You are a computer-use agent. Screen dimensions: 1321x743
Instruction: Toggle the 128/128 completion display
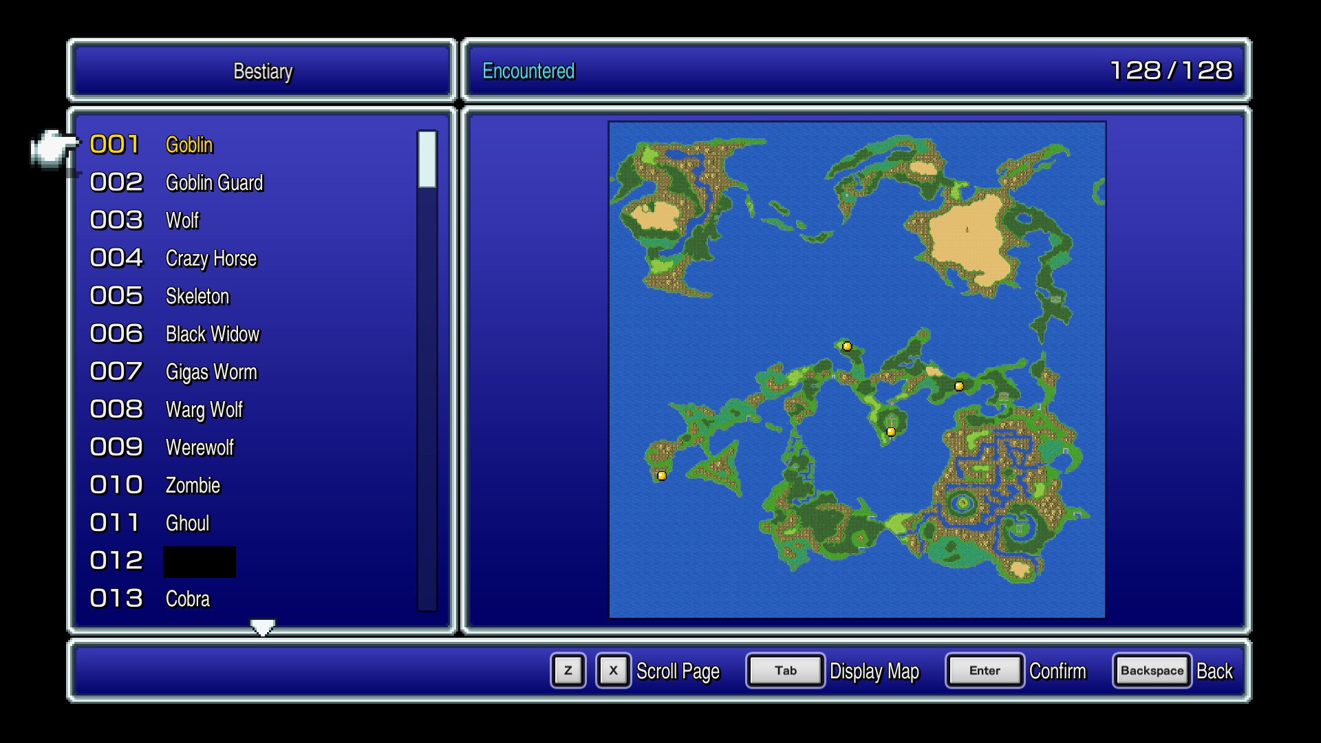[1176, 71]
